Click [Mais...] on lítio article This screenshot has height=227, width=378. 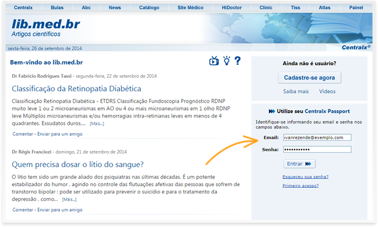(70, 199)
